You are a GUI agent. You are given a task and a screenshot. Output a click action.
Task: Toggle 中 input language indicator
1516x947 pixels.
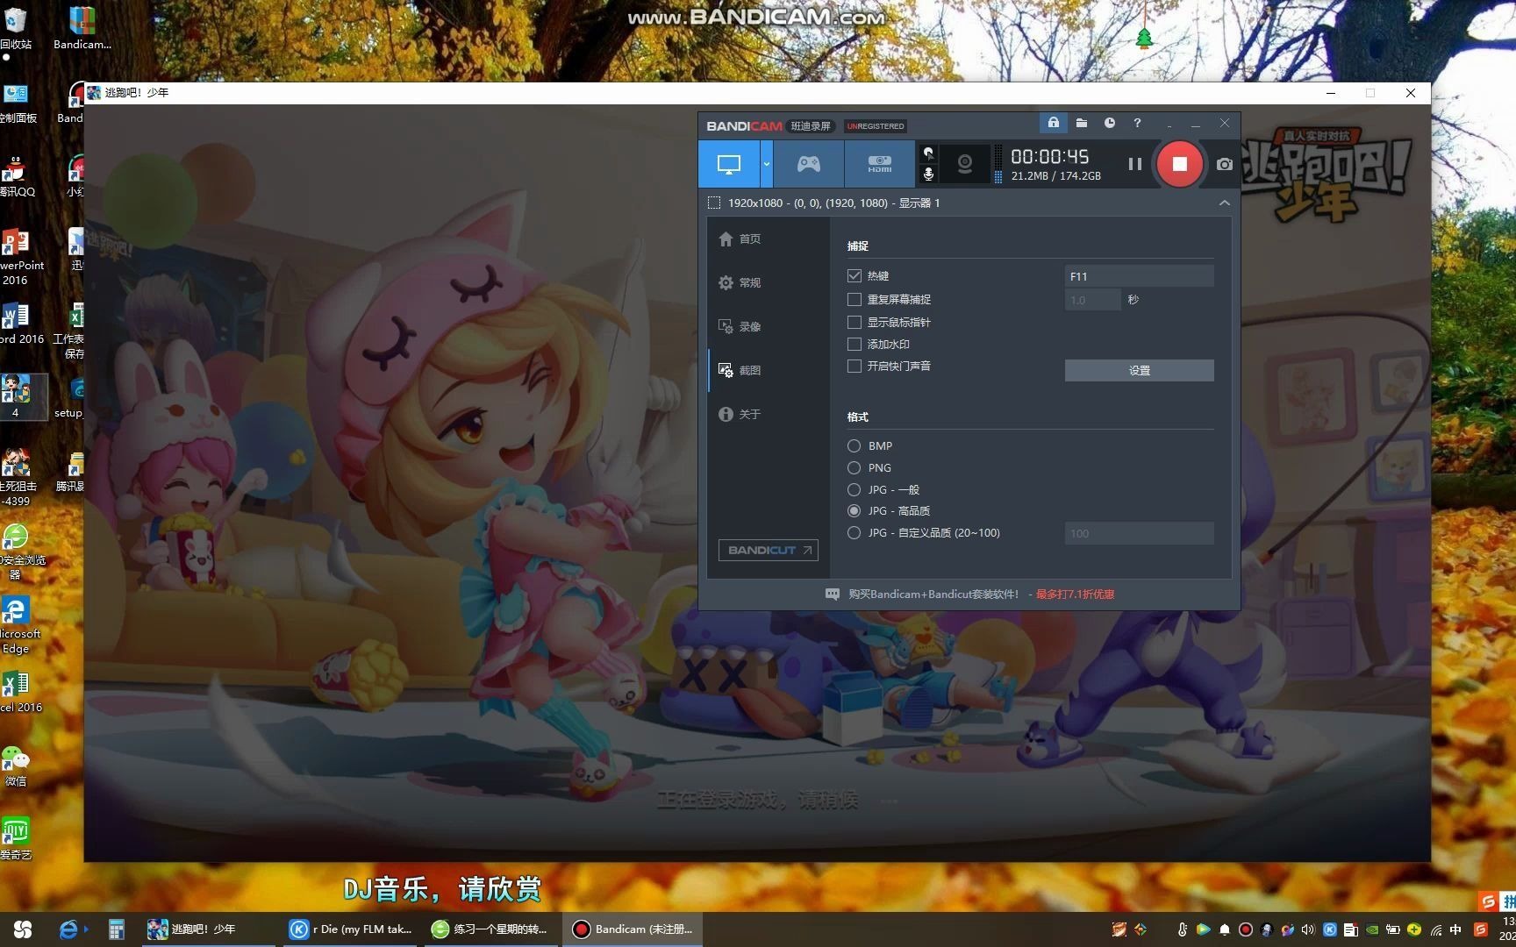(1456, 929)
